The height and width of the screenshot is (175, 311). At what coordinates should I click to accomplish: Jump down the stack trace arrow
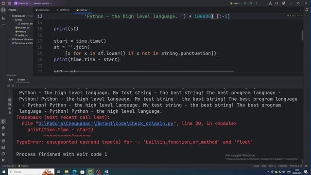click(10, 96)
